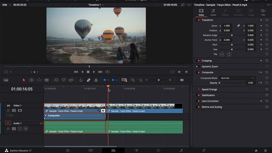Expand the Cropping section header
This screenshot has height=153, width=272.
pyautogui.click(x=207, y=61)
